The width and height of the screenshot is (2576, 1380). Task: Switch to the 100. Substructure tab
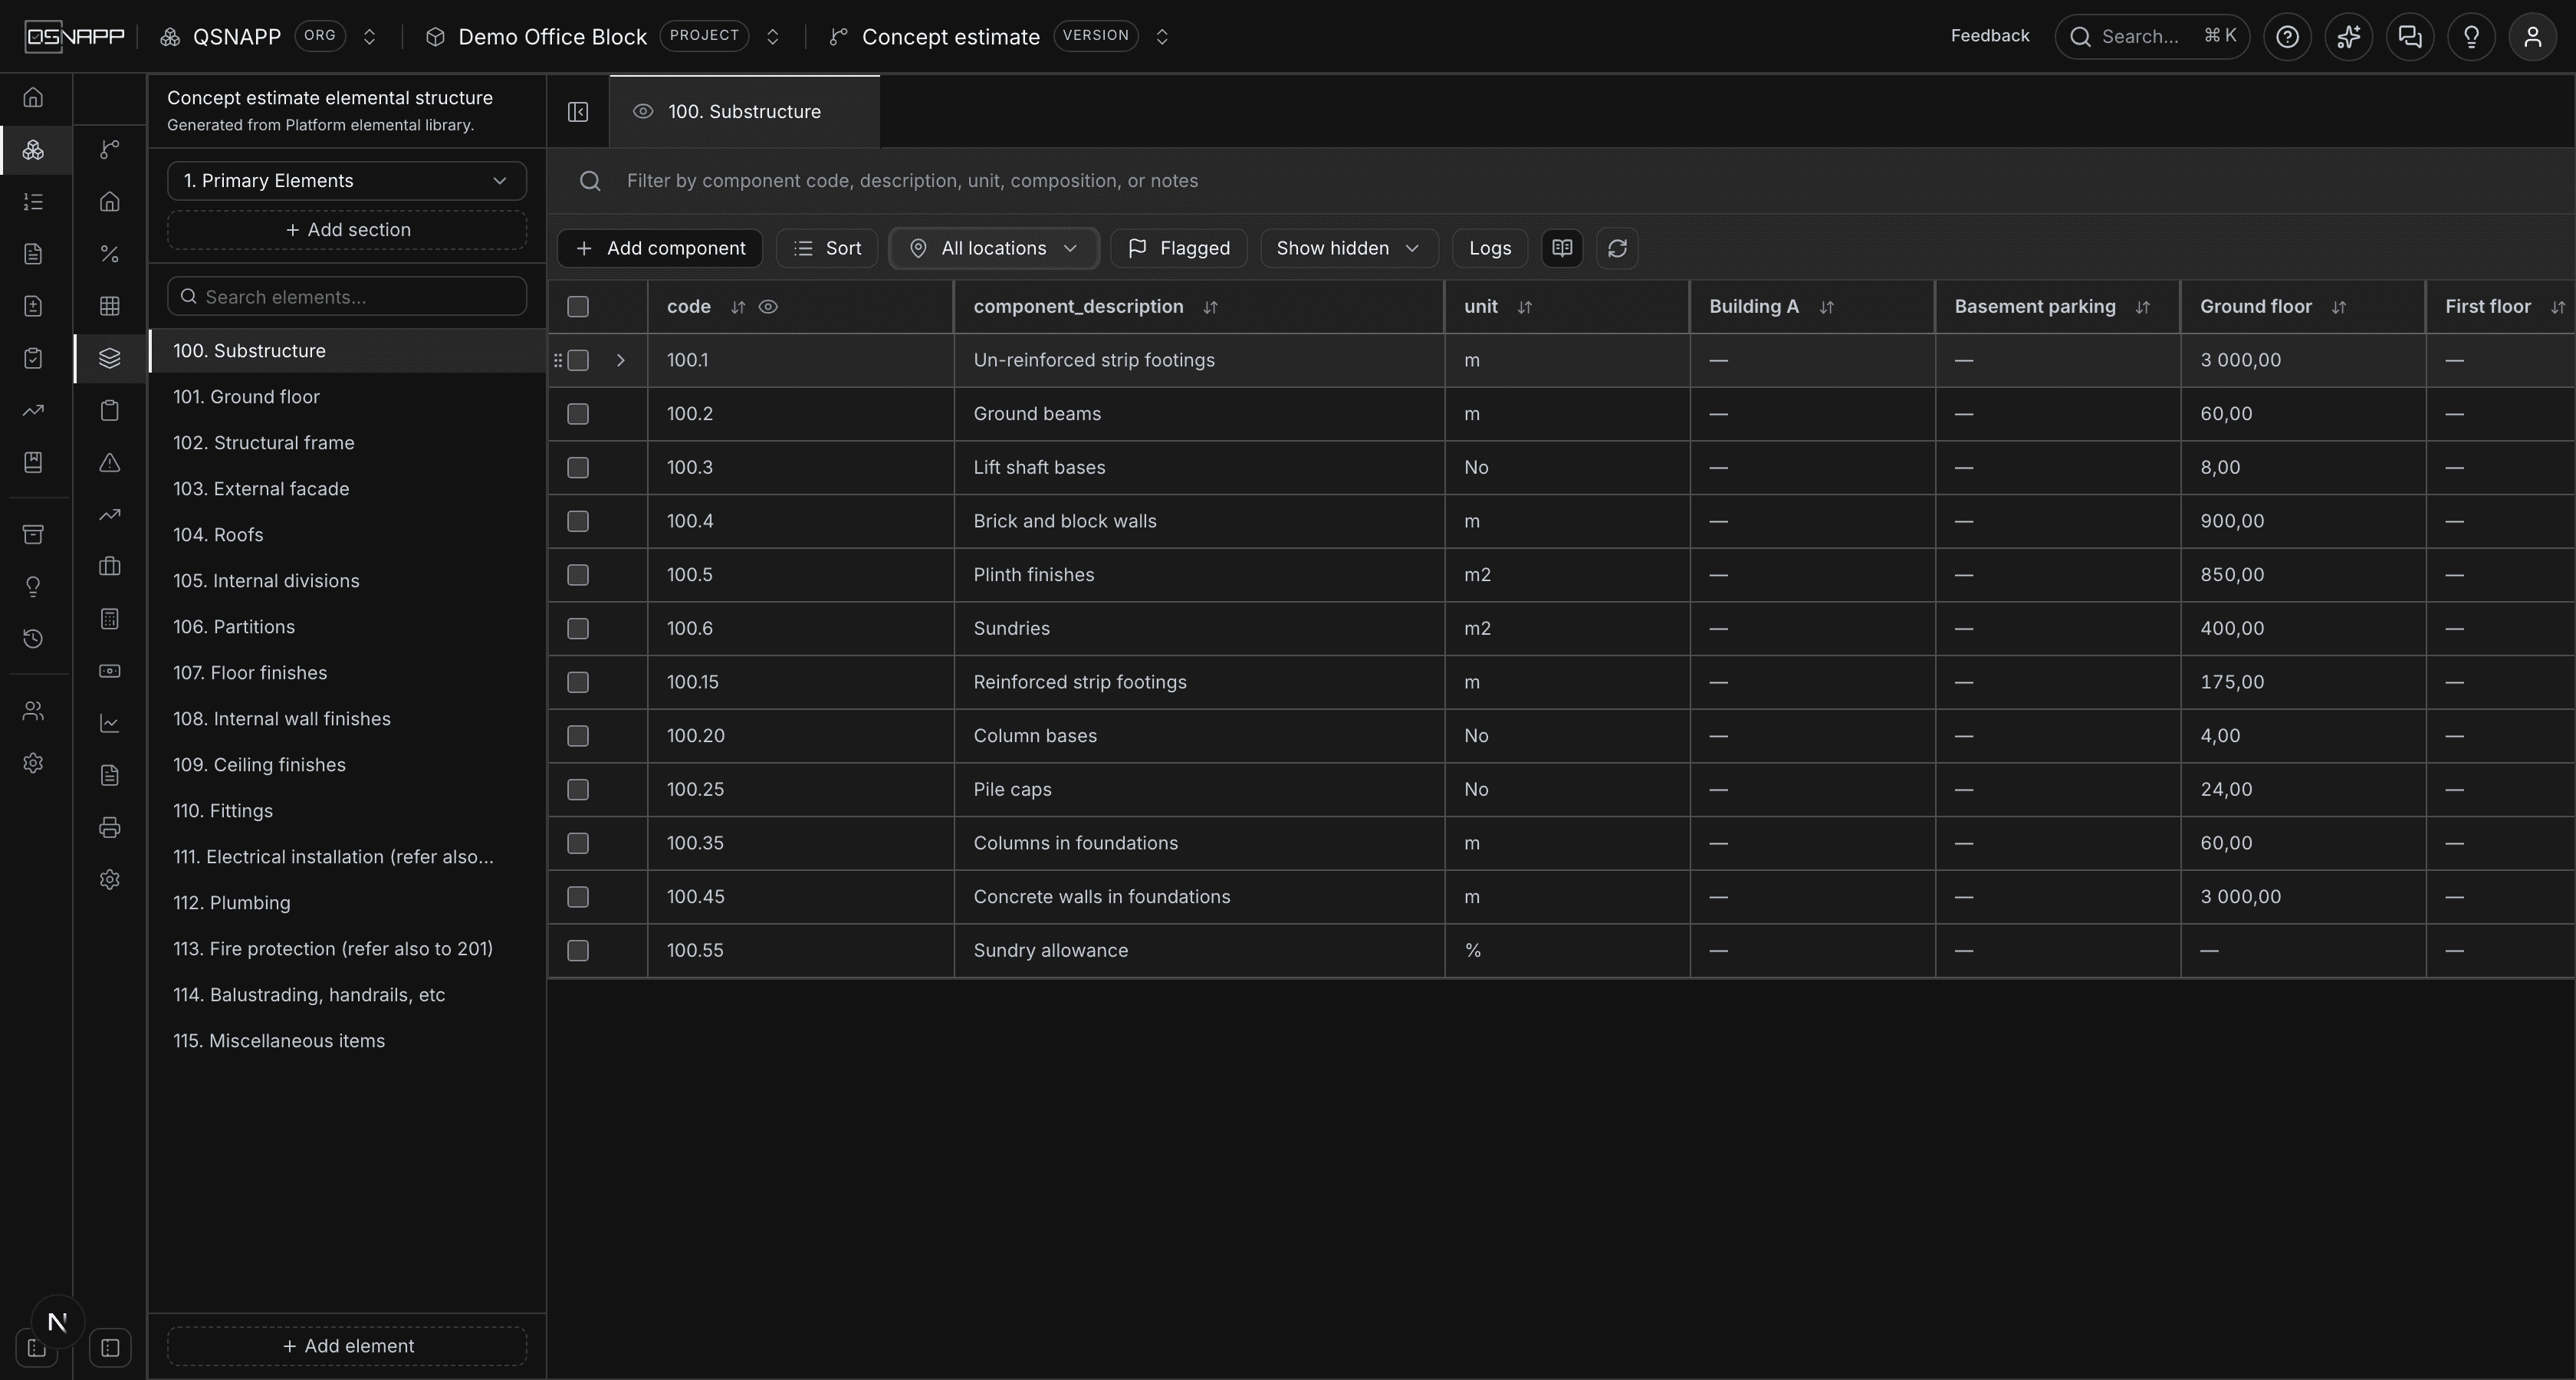pos(744,112)
